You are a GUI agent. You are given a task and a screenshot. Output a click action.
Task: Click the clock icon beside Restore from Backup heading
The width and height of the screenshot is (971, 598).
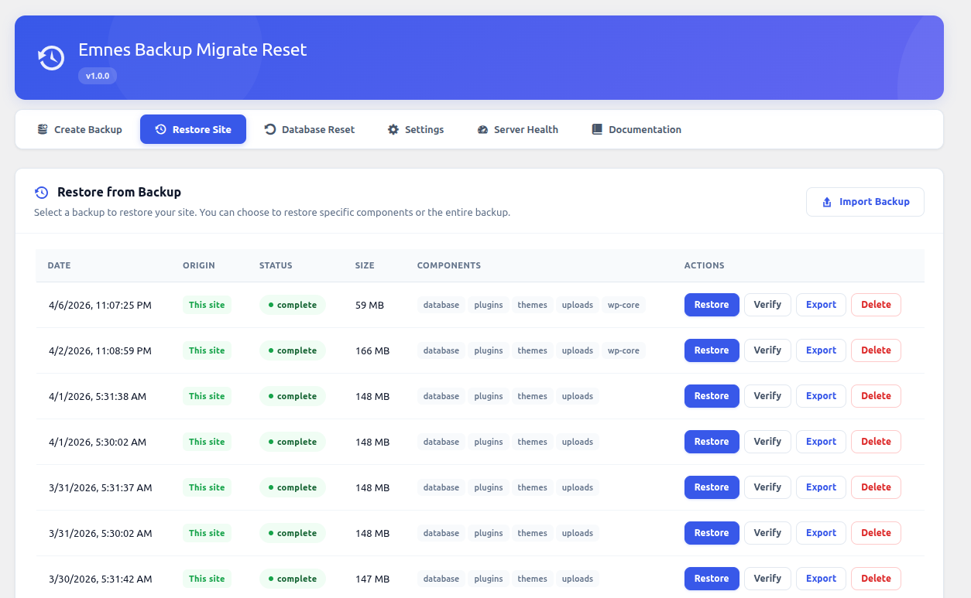[x=40, y=192]
